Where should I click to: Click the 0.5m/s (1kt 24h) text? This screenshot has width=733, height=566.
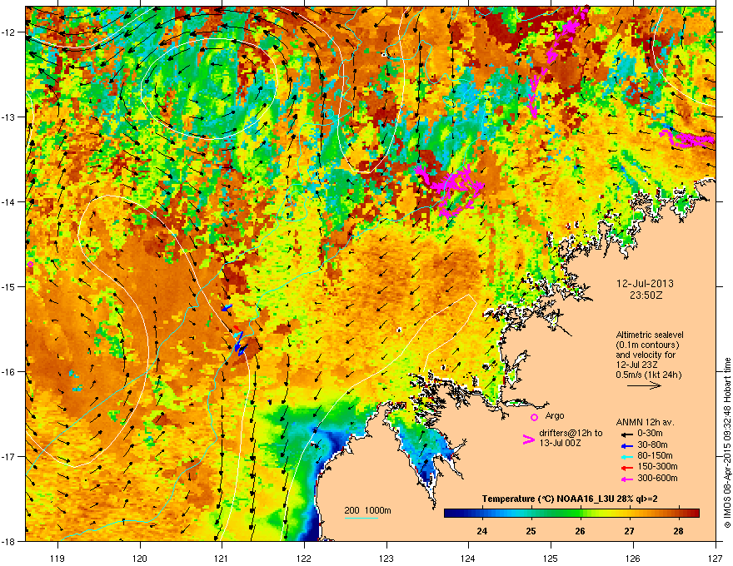(648, 375)
